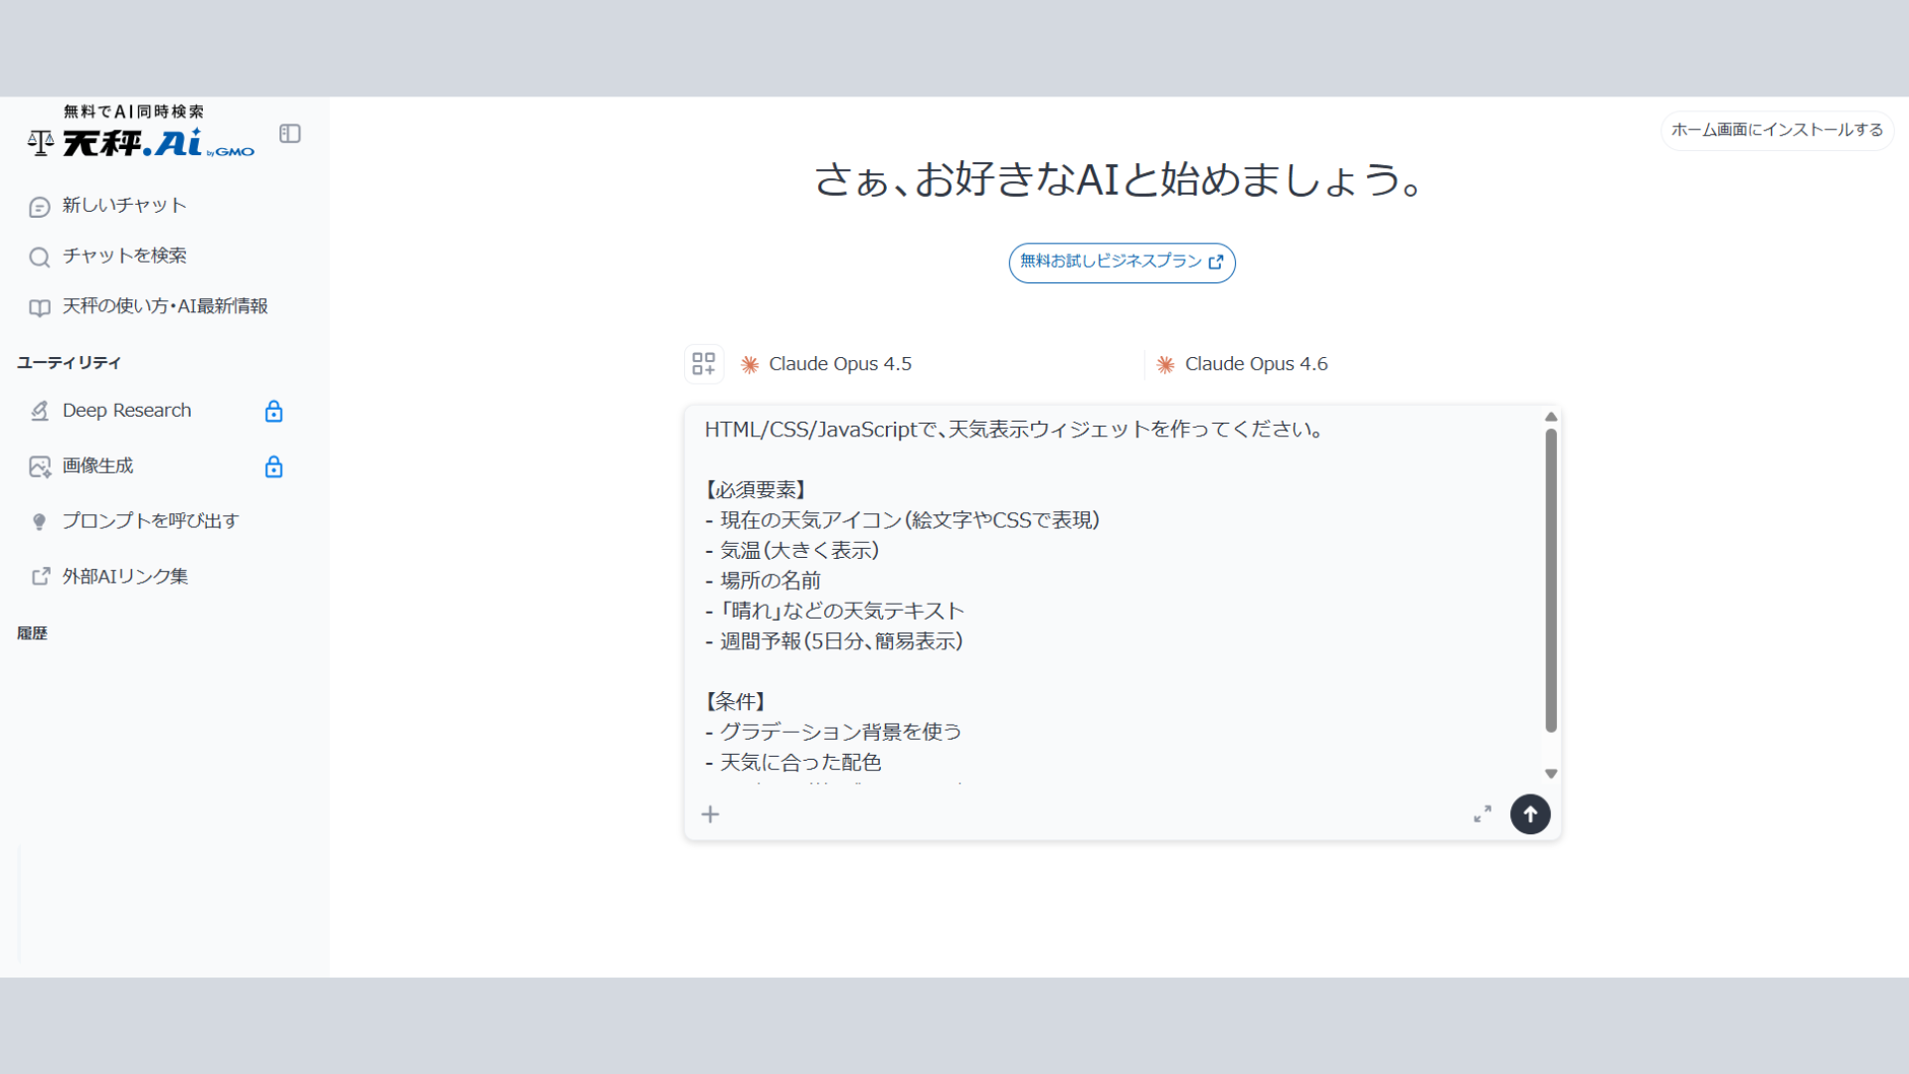1909x1074 pixels.
Task: Click the lock icon next to Deep Research
Action: coord(273,411)
